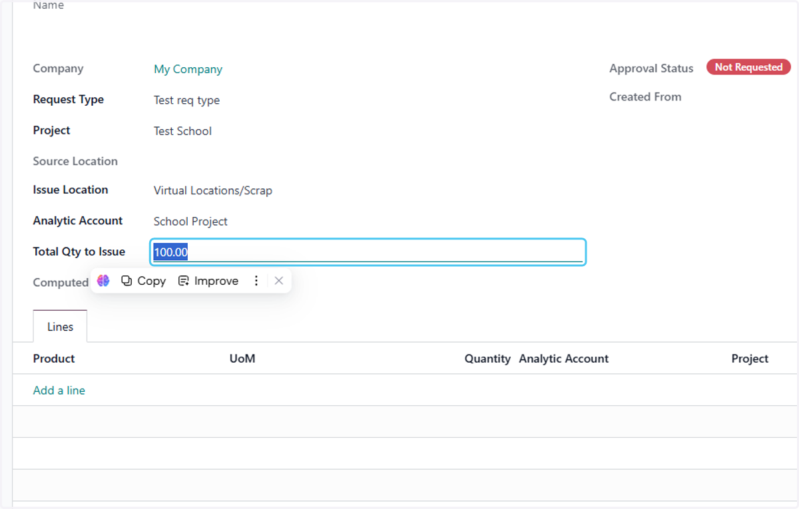
Task: Click Analytic Account value School Project
Action: pos(190,222)
